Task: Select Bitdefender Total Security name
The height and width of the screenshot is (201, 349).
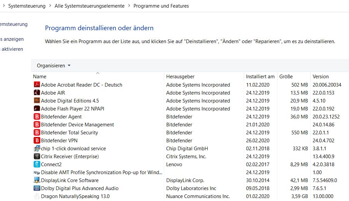Action: (x=70, y=133)
